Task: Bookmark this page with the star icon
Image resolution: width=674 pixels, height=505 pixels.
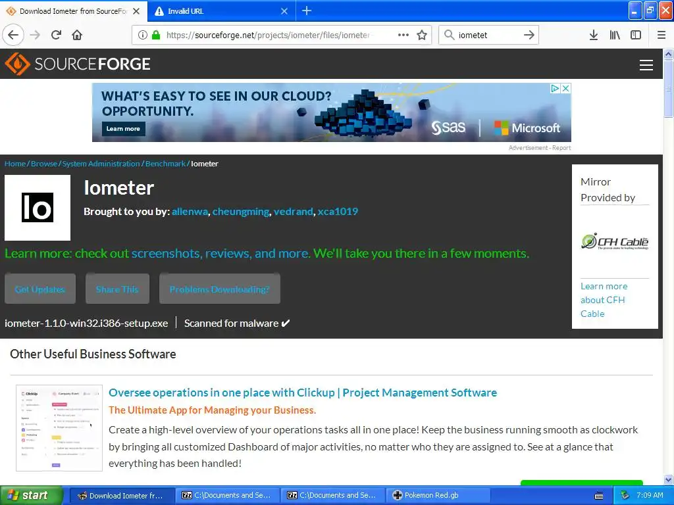Action: [422, 35]
